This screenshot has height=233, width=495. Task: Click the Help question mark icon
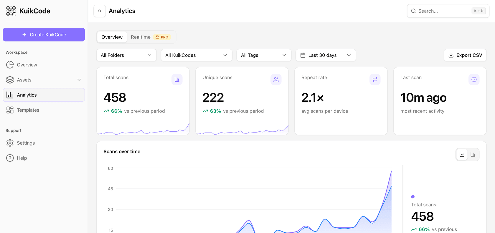point(10,158)
